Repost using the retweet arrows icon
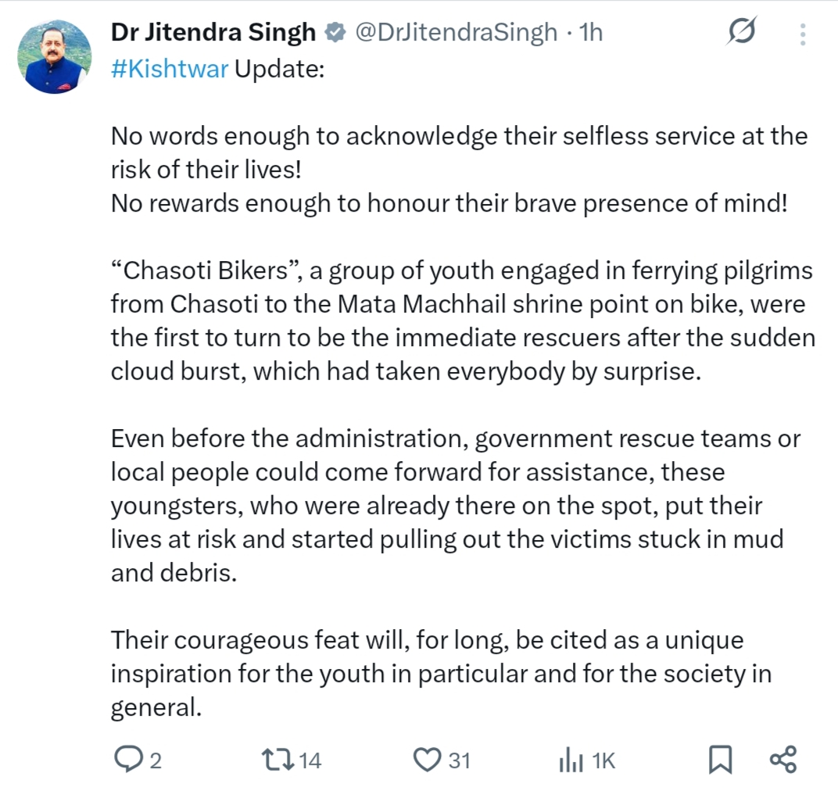Screen dimensions: 838x794 click(278, 760)
